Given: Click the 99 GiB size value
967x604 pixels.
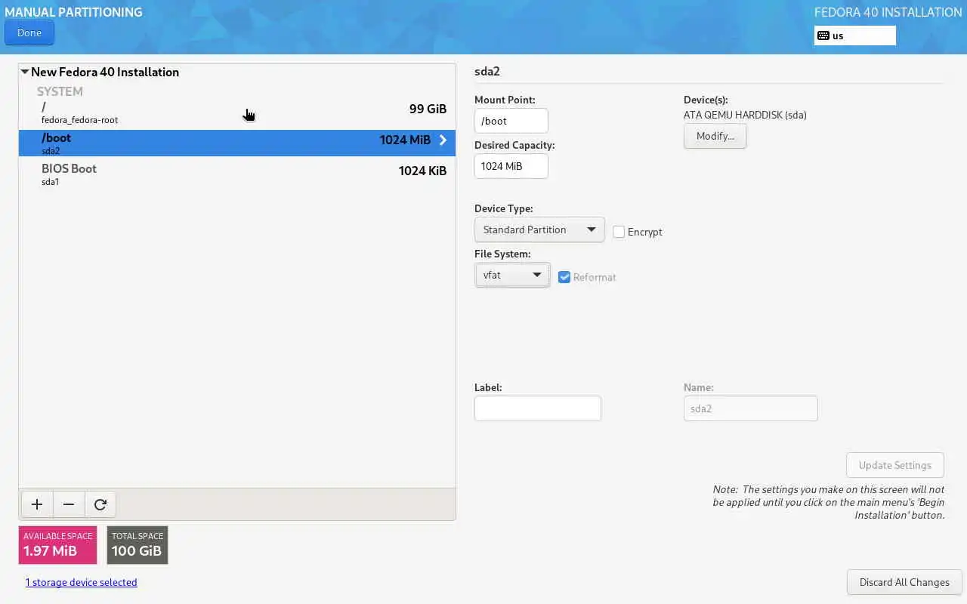Looking at the screenshot, I should click(x=428, y=109).
